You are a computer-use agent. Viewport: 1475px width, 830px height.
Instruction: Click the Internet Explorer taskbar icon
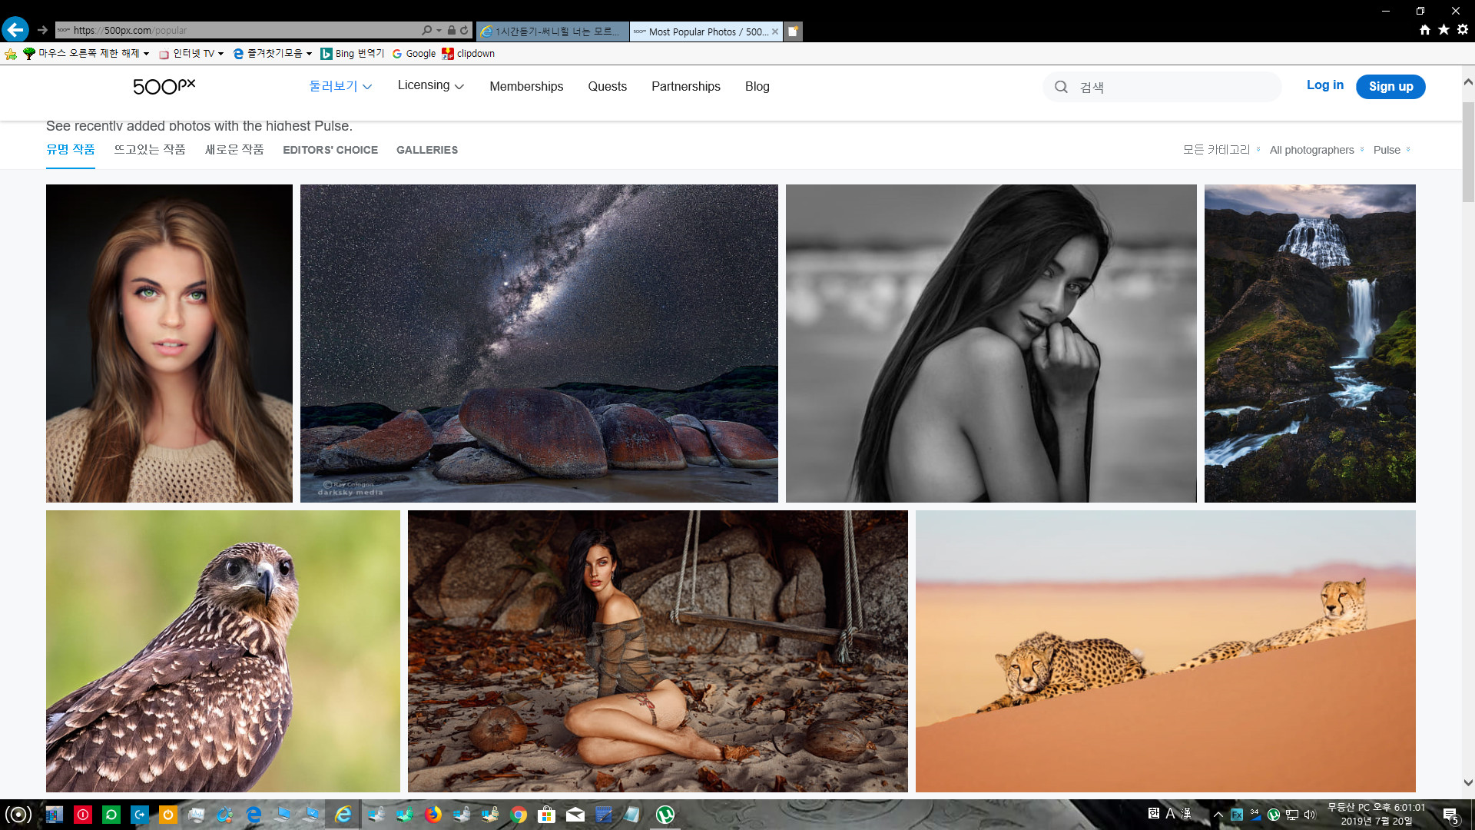[343, 815]
